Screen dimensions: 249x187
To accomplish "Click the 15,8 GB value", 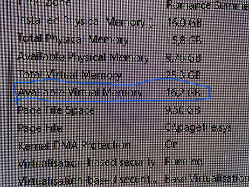I will point(184,40).
